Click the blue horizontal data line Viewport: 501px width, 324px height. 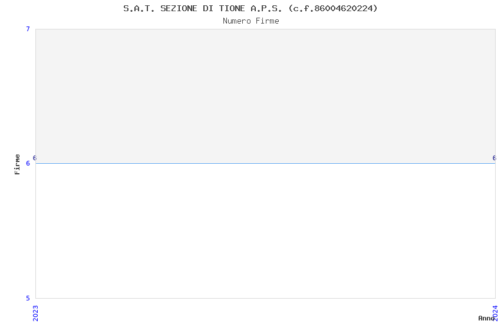click(x=265, y=163)
